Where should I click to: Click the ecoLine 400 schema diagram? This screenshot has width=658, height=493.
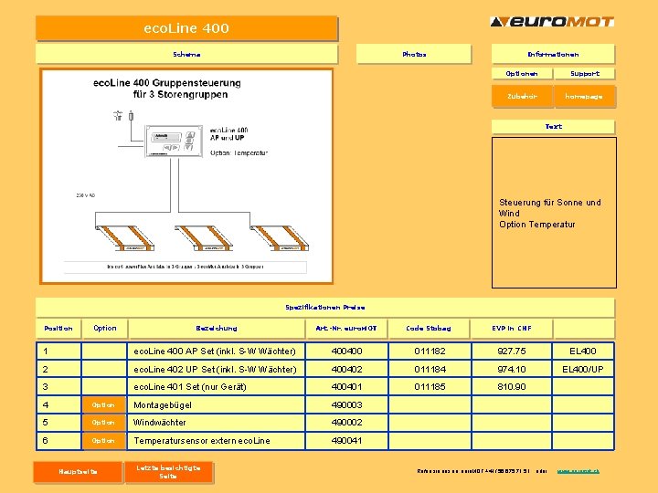[x=186, y=176]
